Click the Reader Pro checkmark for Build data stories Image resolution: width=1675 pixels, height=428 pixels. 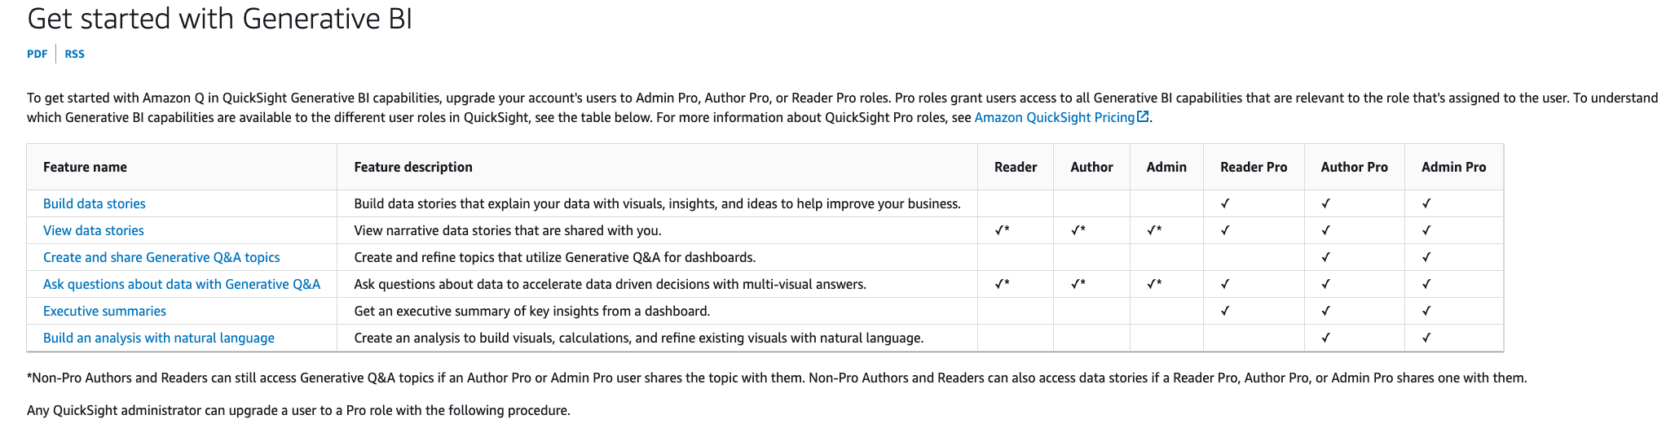click(1225, 203)
